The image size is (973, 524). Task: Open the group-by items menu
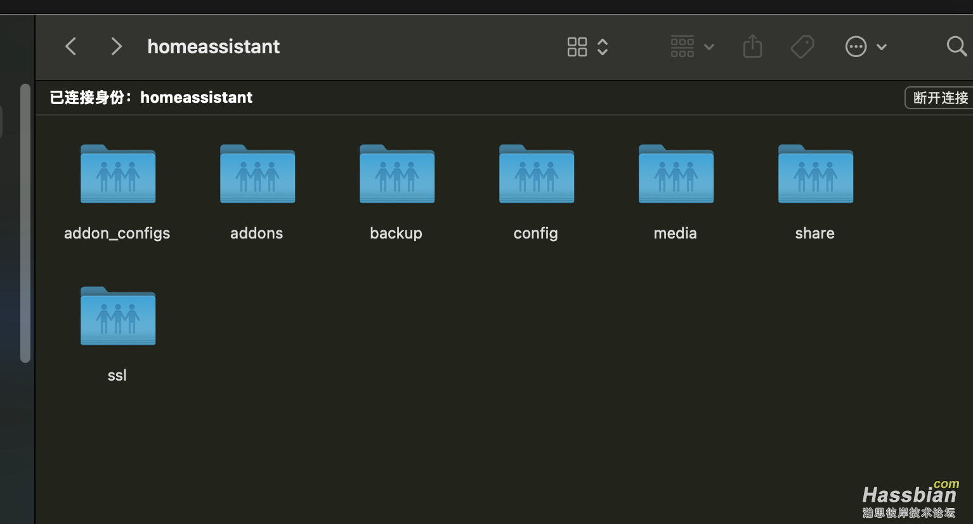pos(693,46)
